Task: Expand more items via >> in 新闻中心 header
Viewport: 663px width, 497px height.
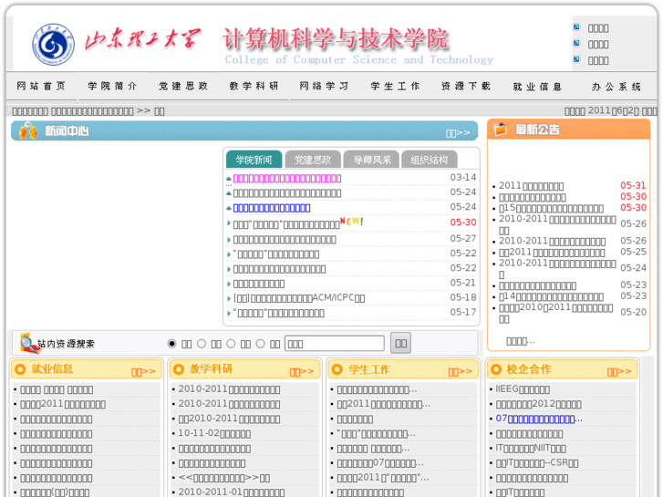Action: click(458, 133)
